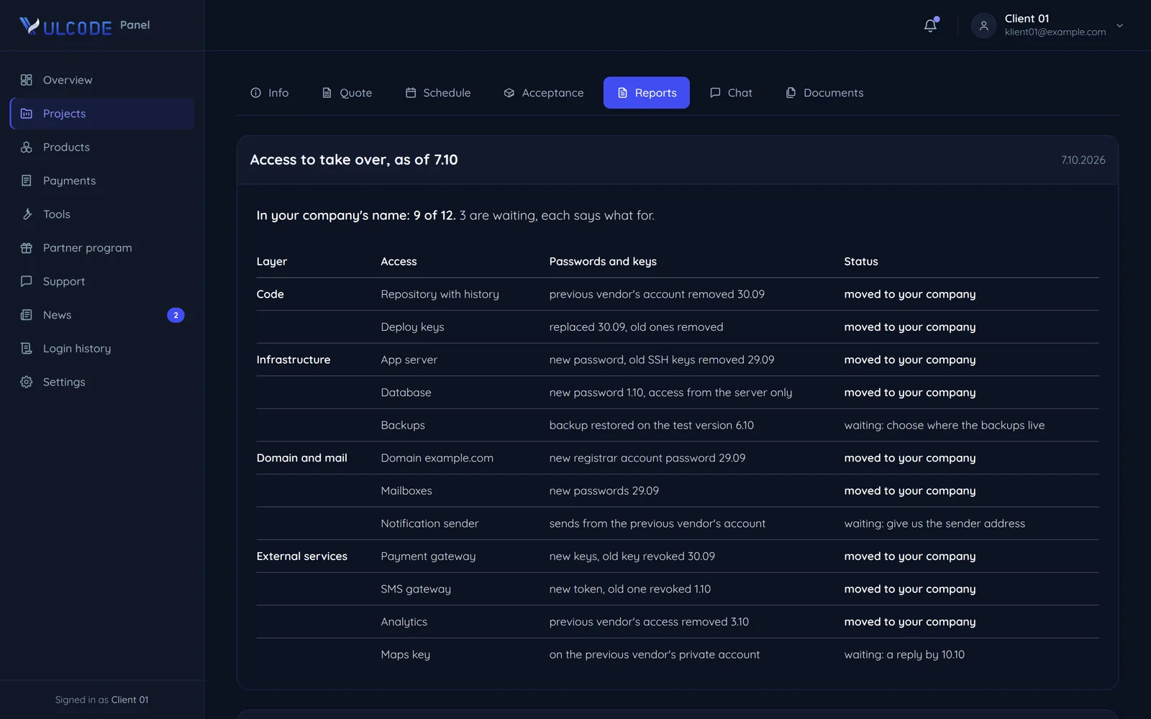Click the report date 7.10.2026
1151x719 pixels.
(1083, 160)
